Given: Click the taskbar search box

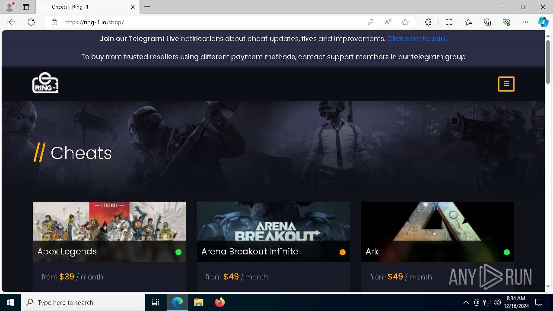Looking at the screenshot, I should click(83, 302).
